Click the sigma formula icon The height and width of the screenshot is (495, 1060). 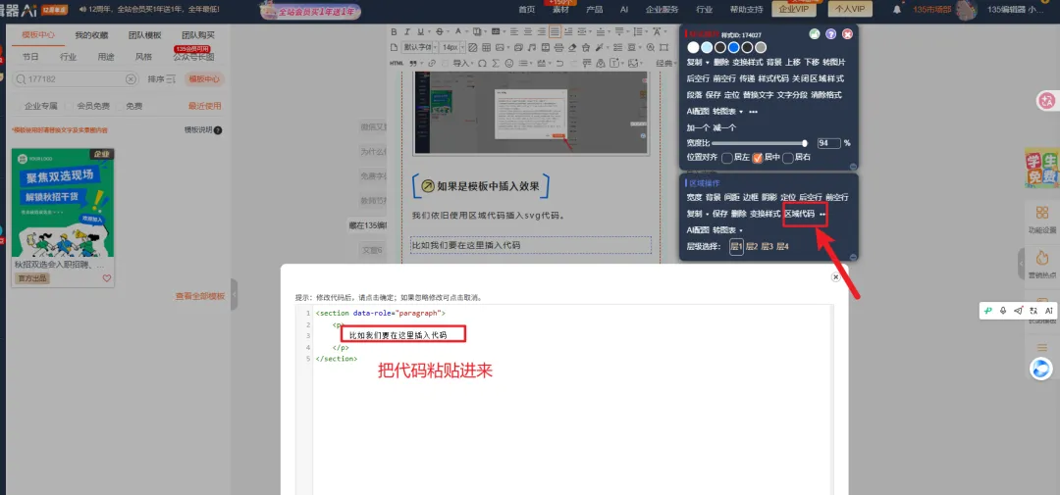coord(497,63)
